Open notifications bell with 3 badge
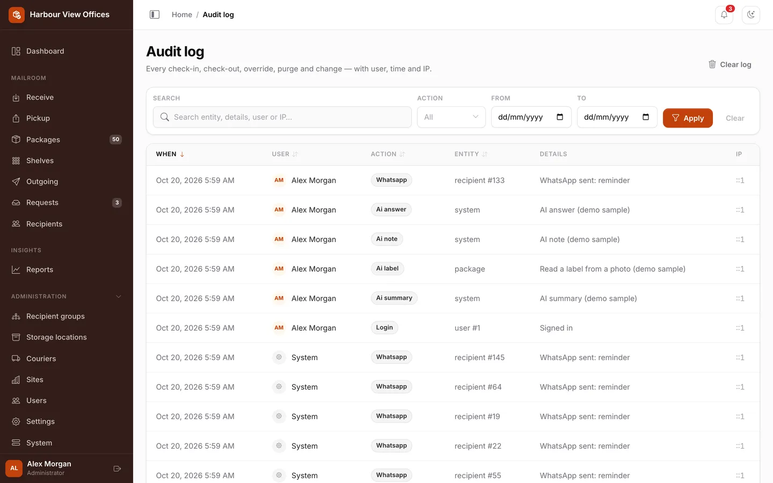Viewport: 773px width, 483px height. tap(724, 14)
